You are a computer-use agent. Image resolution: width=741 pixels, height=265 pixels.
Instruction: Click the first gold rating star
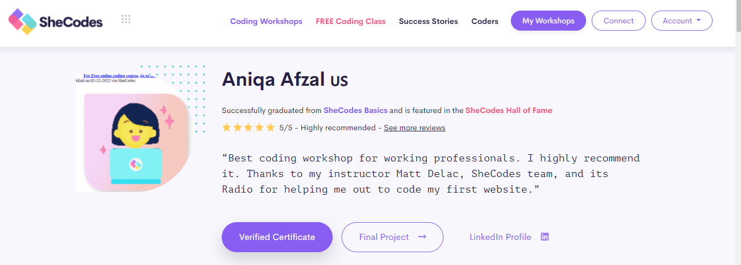point(226,127)
